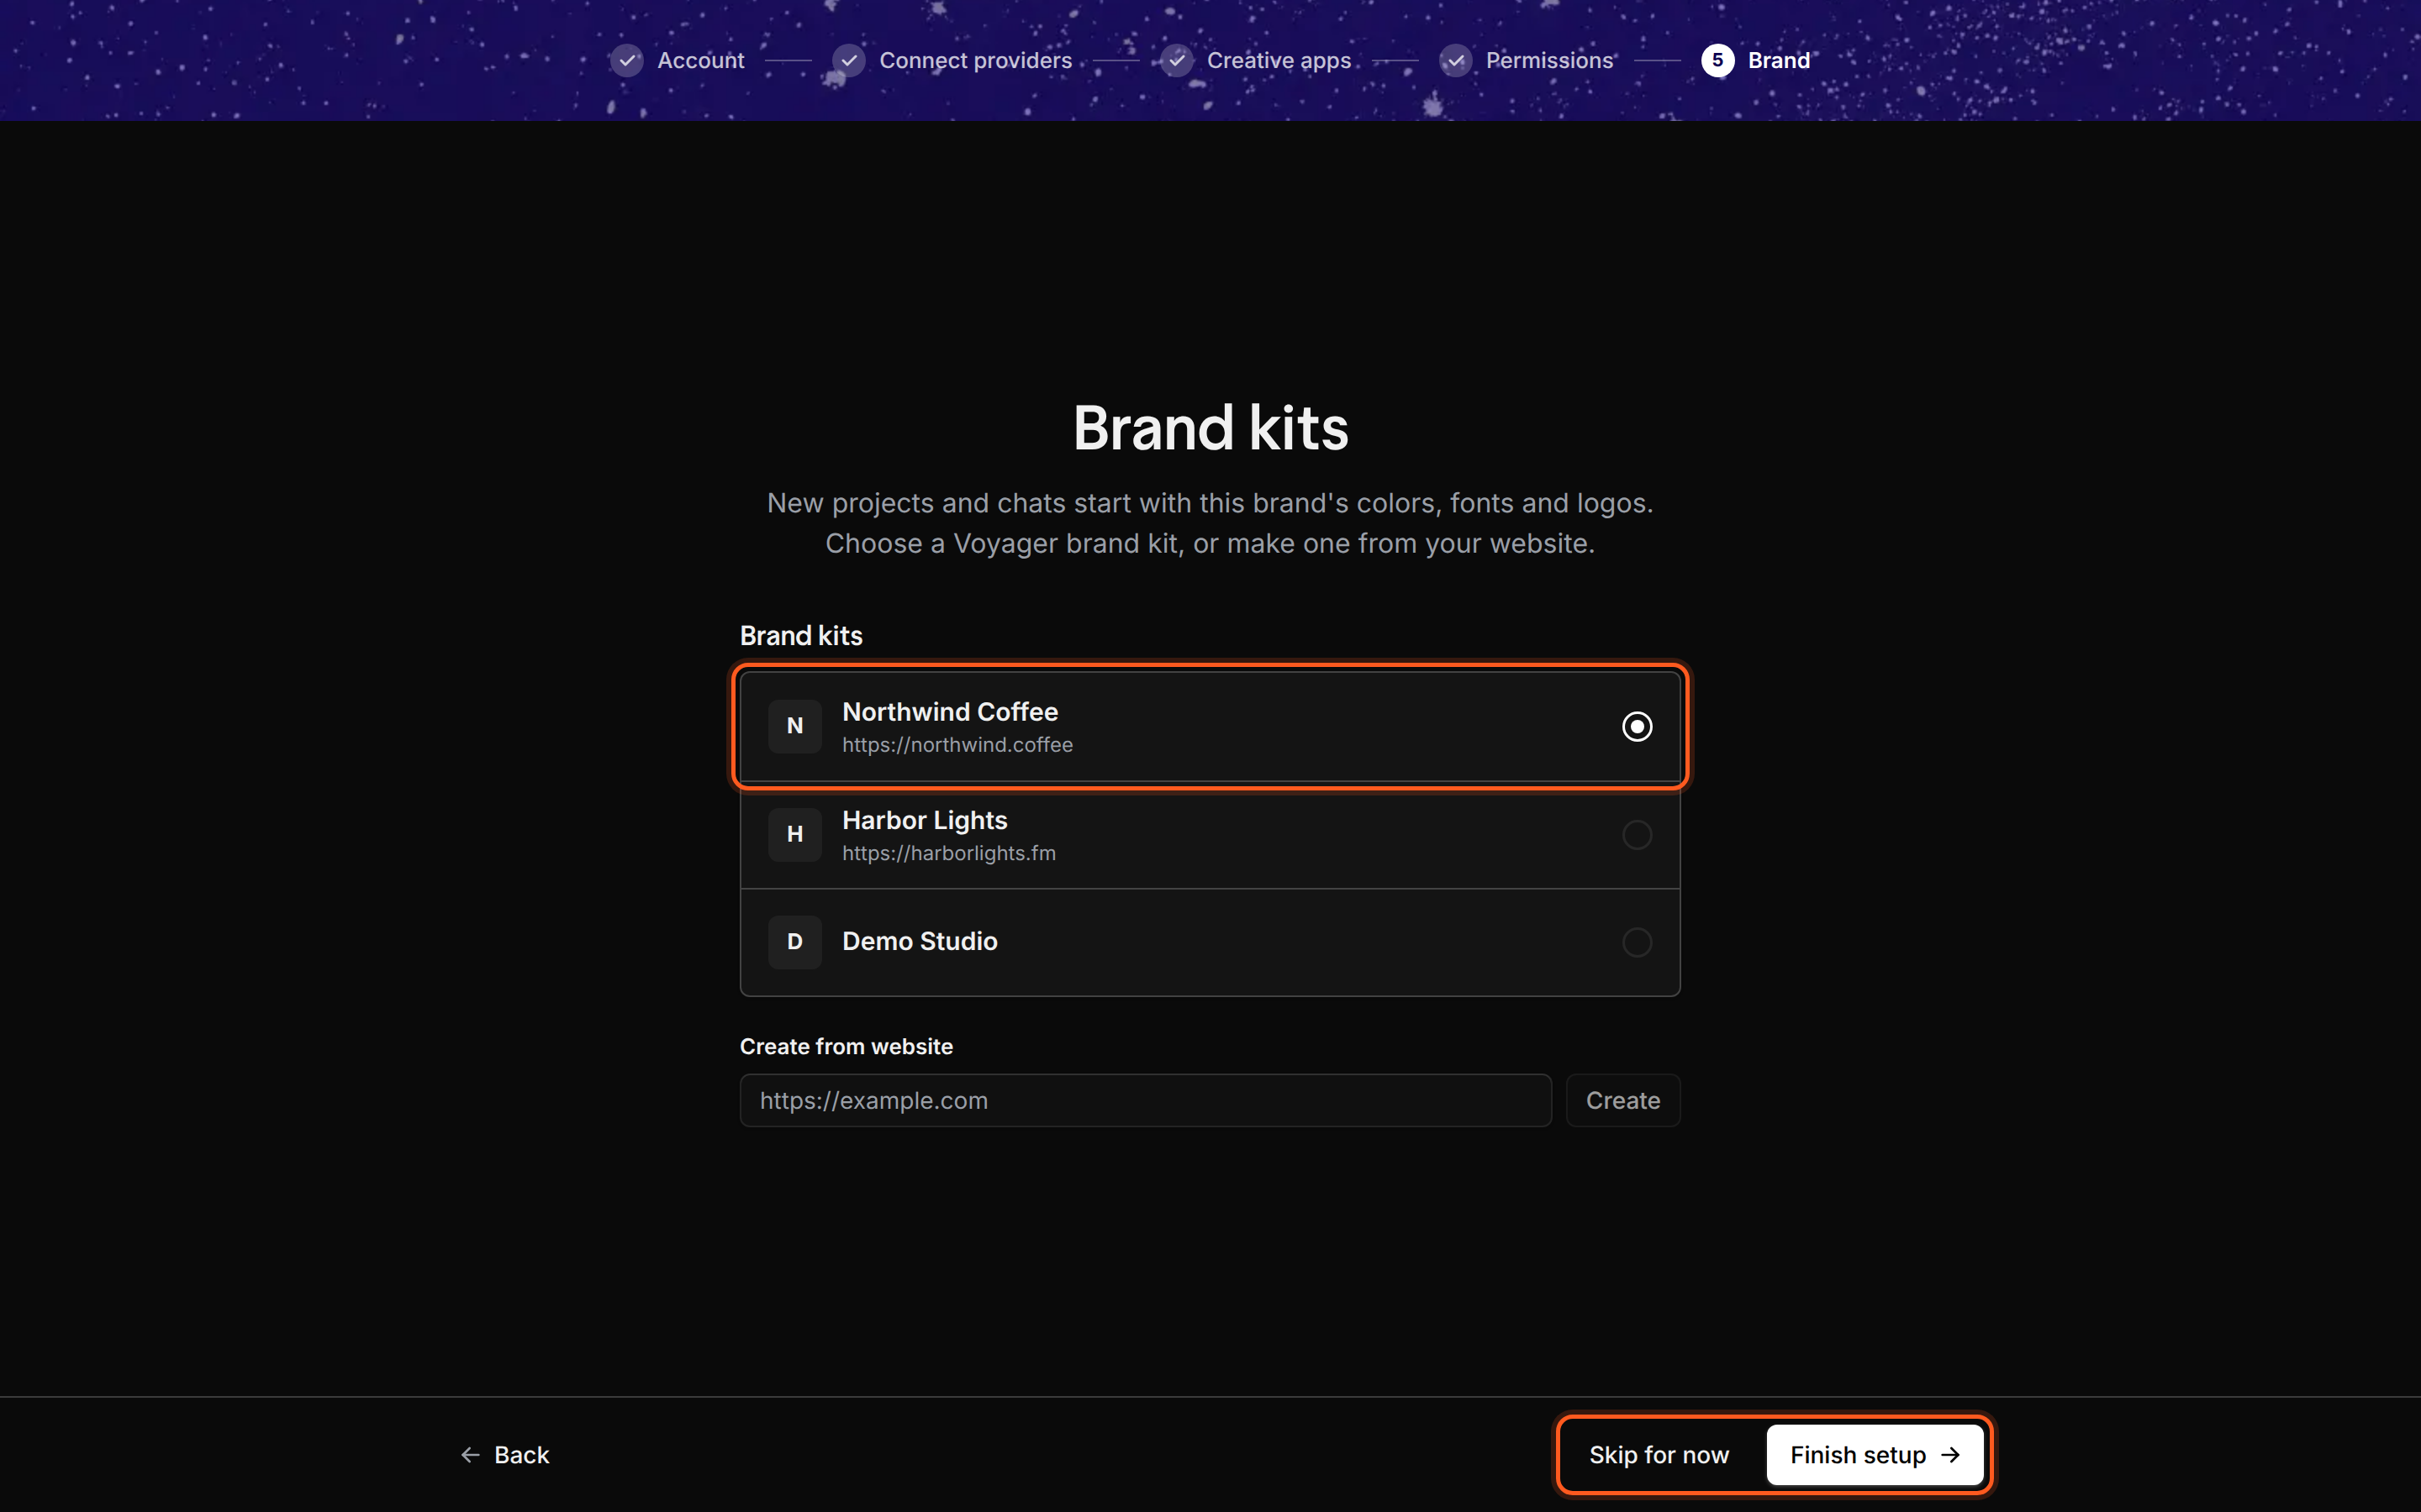Image resolution: width=2421 pixels, height=1512 pixels.
Task: Click the Finish setup button
Action: (x=1875, y=1455)
